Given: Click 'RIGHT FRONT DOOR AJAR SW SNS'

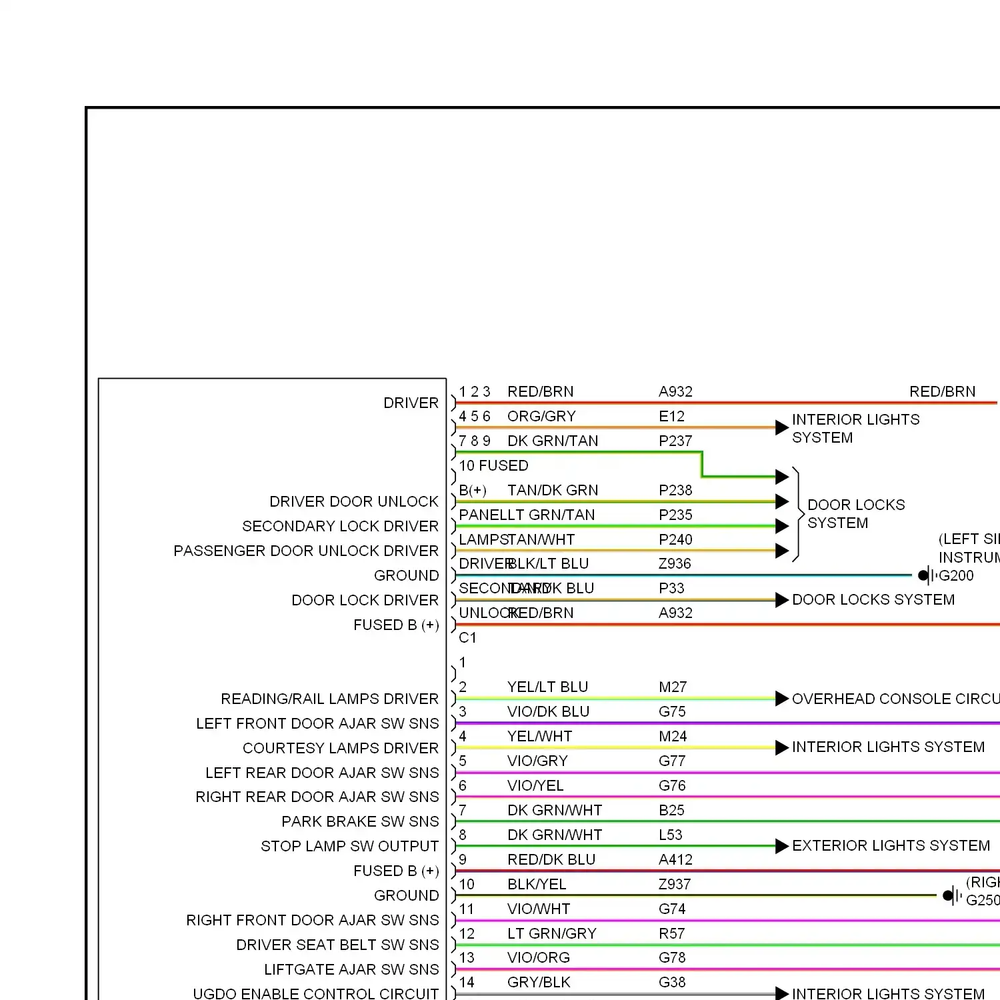Looking at the screenshot, I should [313, 920].
